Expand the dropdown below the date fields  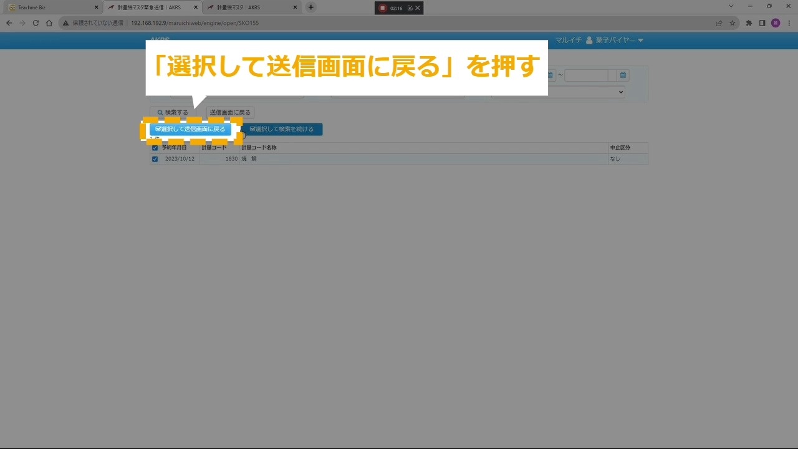[x=557, y=92]
